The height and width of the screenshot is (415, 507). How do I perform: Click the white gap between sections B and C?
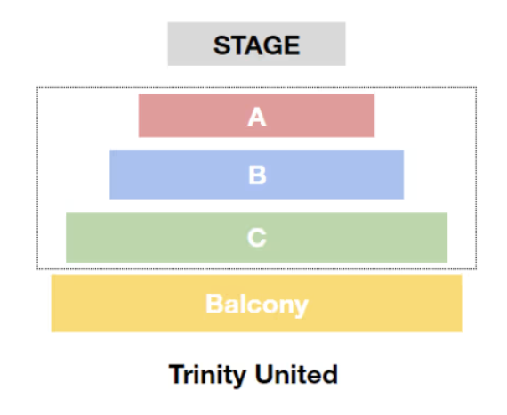[x=256, y=206]
